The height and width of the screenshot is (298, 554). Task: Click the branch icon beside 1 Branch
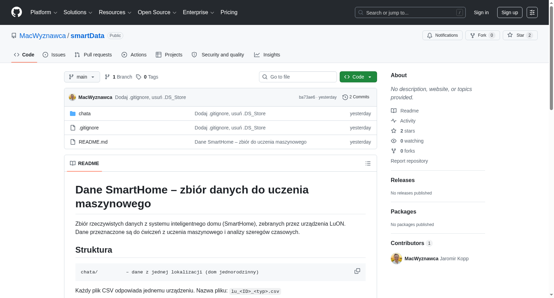(x=107, y=77)
